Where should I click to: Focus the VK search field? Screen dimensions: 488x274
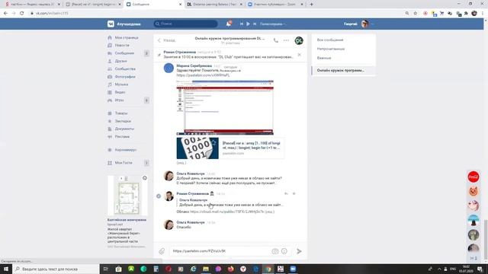pyautogui.click(x=185, y=24)
